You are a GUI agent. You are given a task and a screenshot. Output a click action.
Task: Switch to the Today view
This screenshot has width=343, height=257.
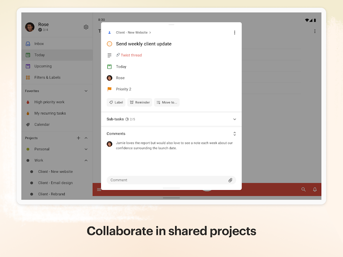click(x=57, y=55)
